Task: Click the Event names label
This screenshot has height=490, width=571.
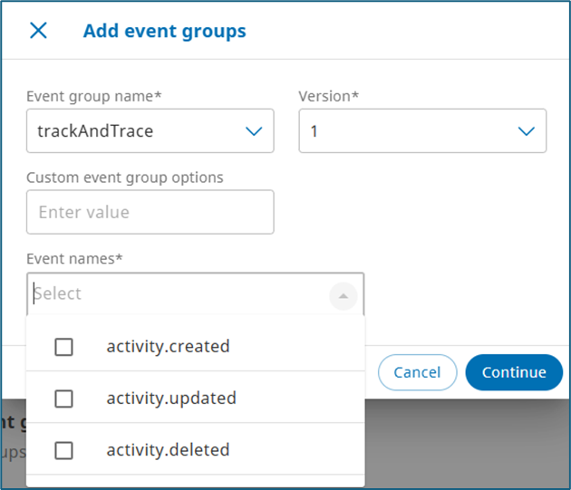Action: pyautogui.click(x=74, y=259)
